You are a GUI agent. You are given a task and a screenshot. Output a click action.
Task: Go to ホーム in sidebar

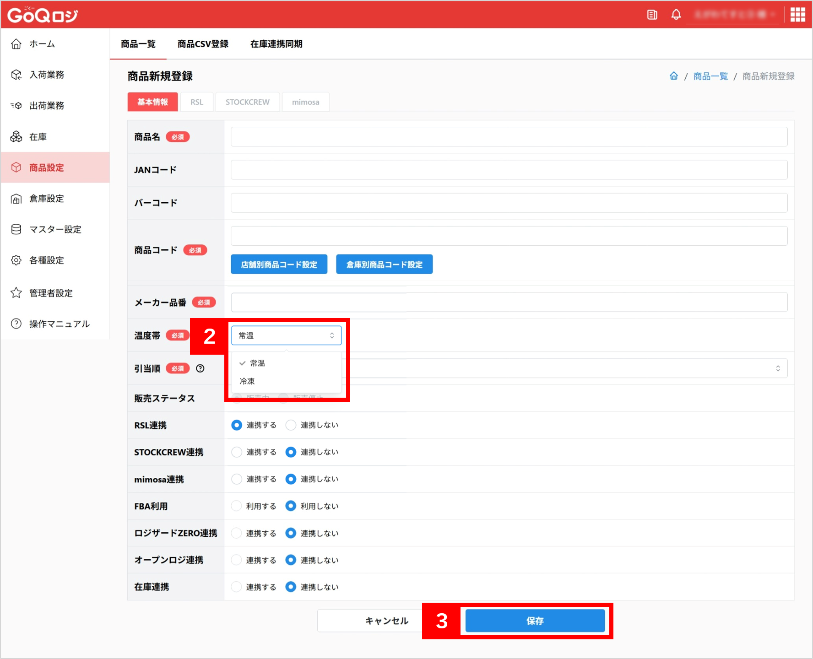pyautogui.click(x=55, y=44)
